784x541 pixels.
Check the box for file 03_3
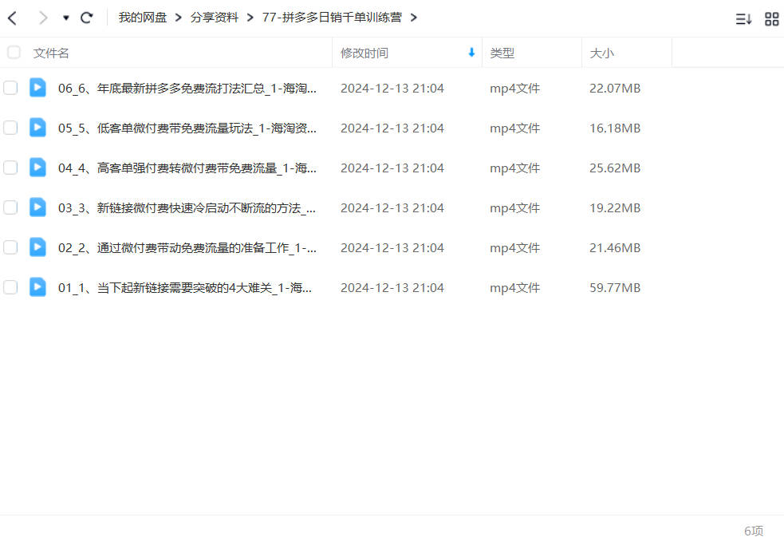pyautogui.click(x=10, y=207)
